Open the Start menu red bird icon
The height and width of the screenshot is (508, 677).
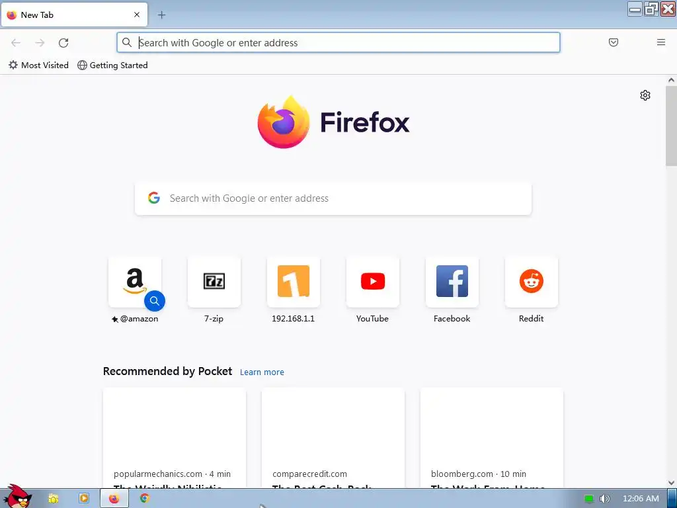[x=18, y=497]
